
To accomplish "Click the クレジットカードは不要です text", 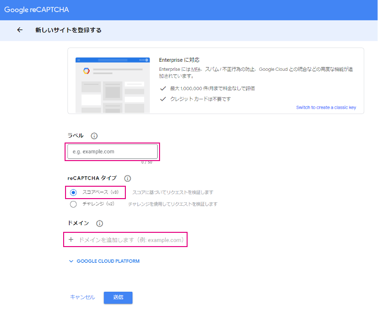I will (x=200, y=99).
